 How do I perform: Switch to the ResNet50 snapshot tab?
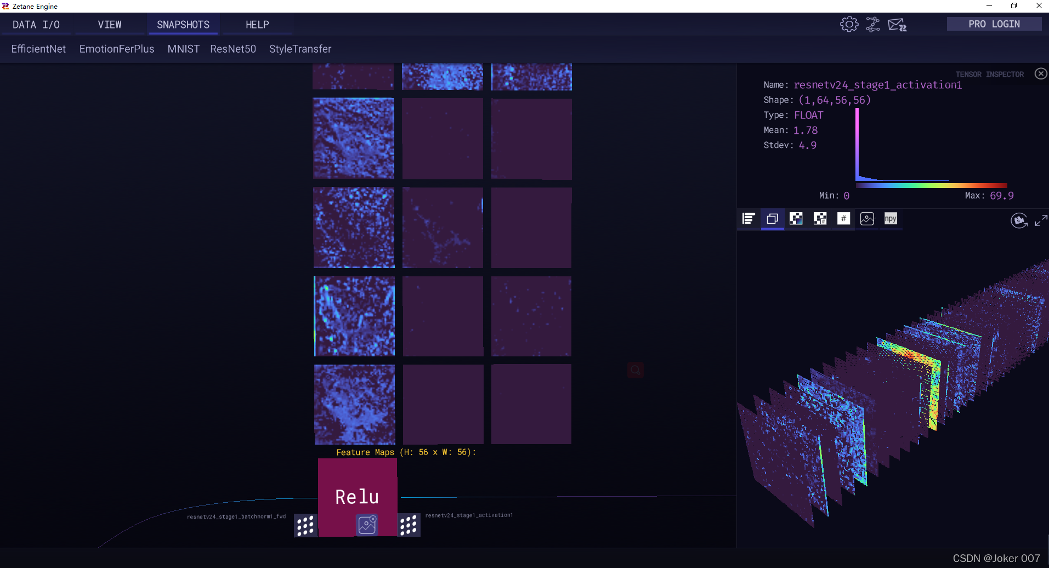[x=233, y=49]
